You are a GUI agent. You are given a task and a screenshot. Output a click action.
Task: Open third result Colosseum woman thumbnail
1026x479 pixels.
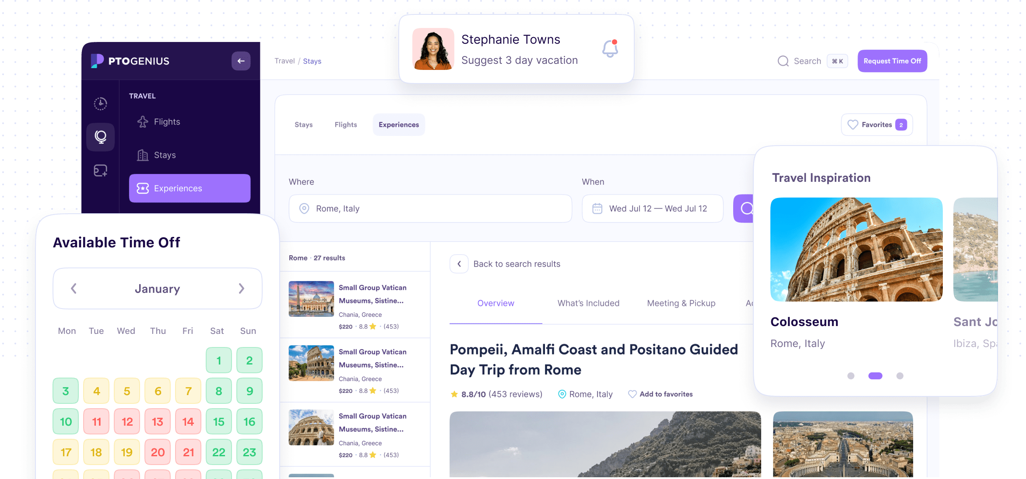(311, 427)
